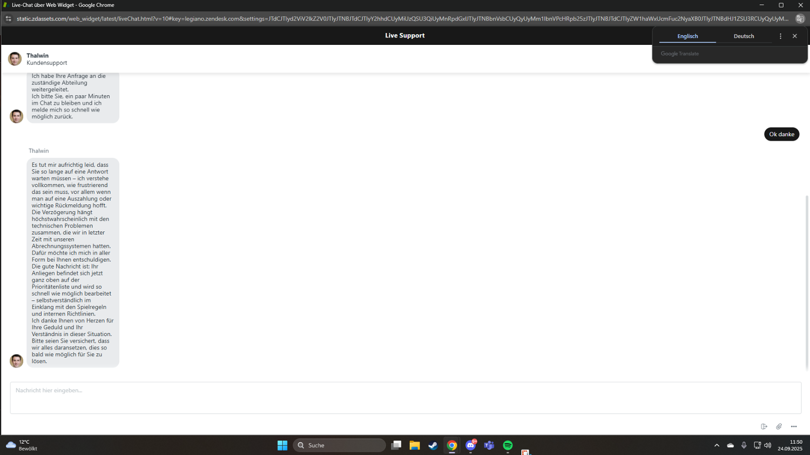Image resolution: width=810 pixels, height=455 pixels.
Task: Click the translate icon in address bar
Action: pos(800,18)
